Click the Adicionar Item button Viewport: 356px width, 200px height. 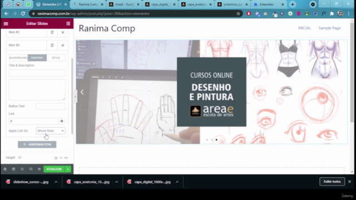(37, 144)
